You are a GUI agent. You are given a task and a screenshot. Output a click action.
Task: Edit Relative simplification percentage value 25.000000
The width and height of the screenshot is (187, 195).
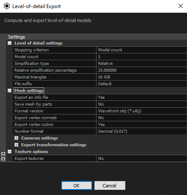(142, 70)
